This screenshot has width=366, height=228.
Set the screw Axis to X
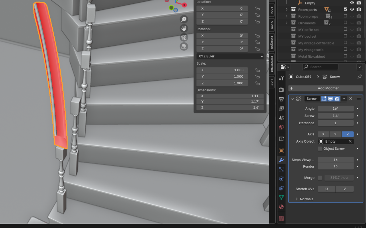click(323, 134)
